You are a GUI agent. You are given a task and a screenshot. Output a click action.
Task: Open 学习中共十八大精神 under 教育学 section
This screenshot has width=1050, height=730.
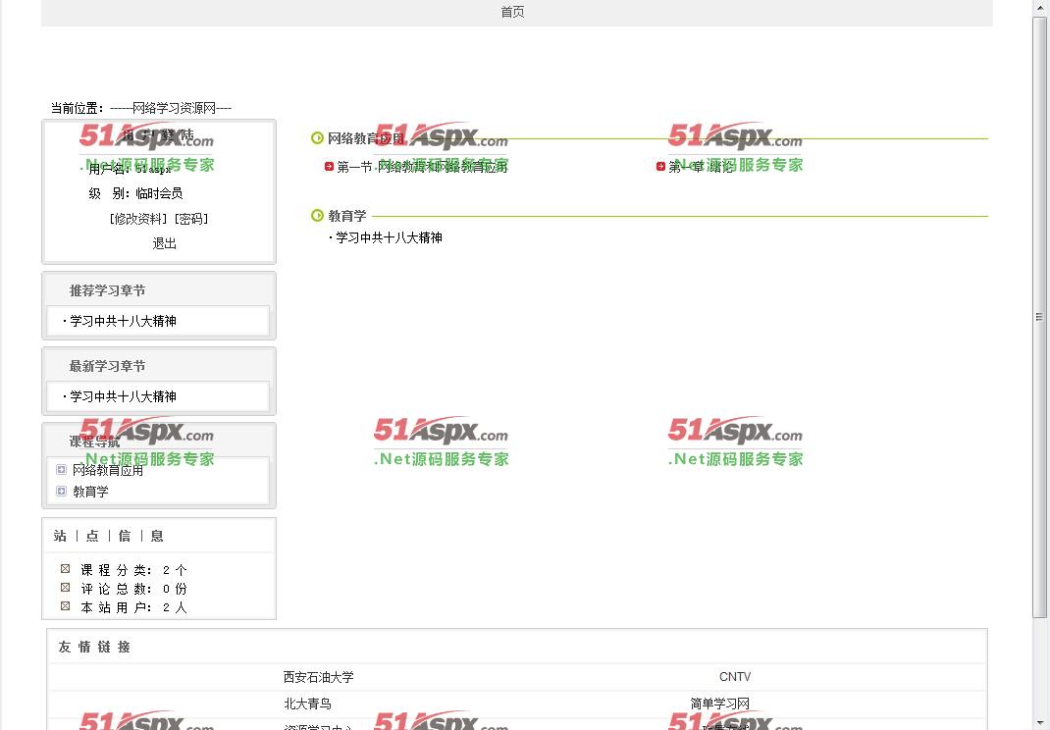[x=389, y=237]
